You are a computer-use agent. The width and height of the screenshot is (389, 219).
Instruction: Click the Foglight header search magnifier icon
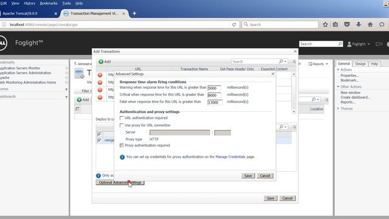[x=340, y=44]
